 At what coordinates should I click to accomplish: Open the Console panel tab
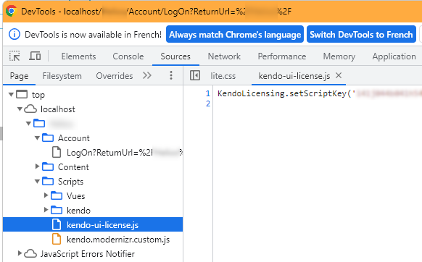pos(128,56)
